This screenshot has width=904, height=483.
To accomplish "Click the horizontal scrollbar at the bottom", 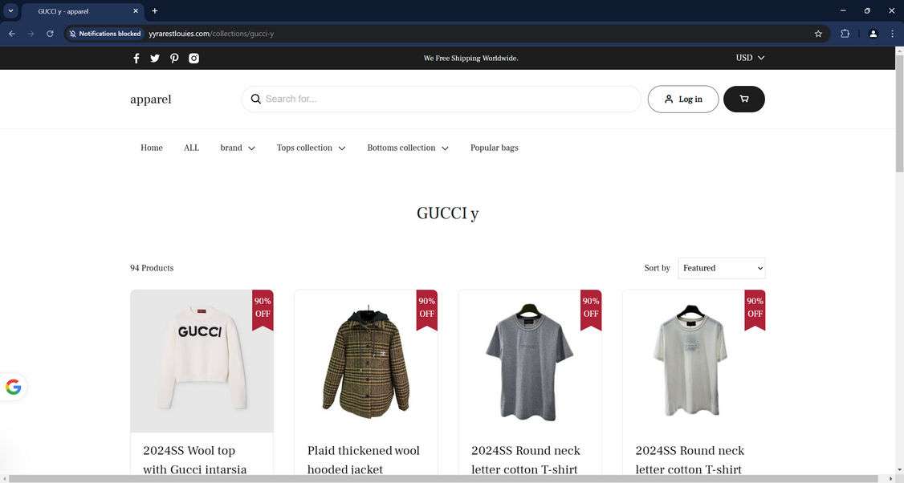I will 443,479.
